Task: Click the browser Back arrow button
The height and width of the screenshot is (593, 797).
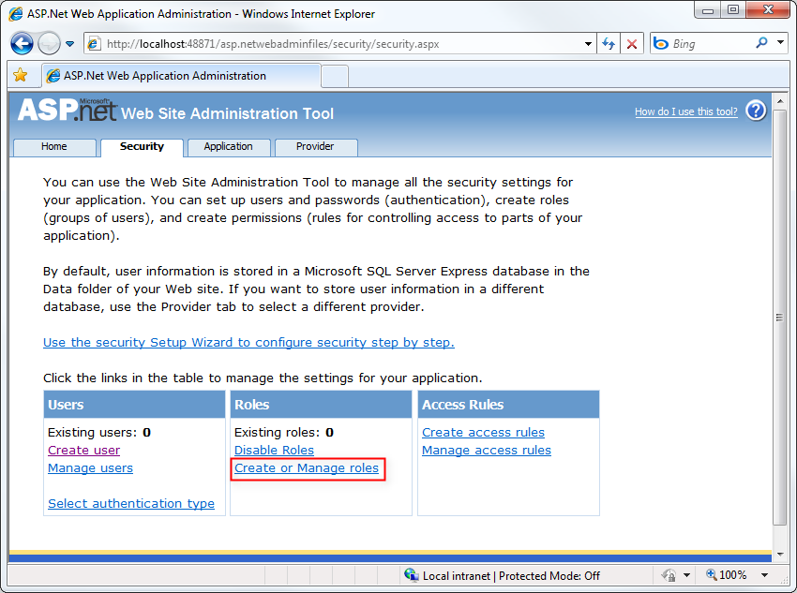Action: 22,44
